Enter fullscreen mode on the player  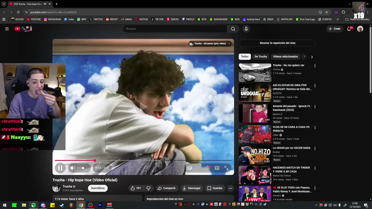click(x=226, y=168)
